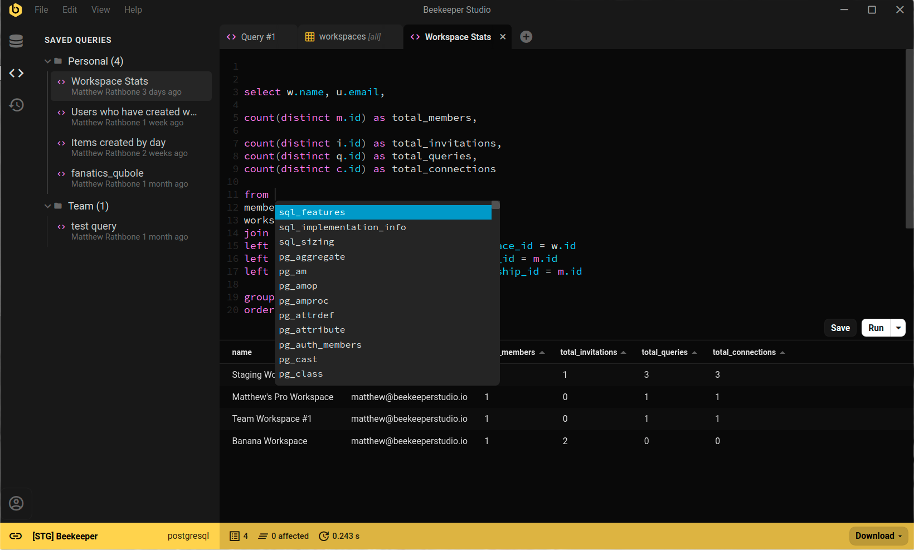The image size is (914, 550).
Task: Click the row count icon in status bar
Action: [235, 536]
